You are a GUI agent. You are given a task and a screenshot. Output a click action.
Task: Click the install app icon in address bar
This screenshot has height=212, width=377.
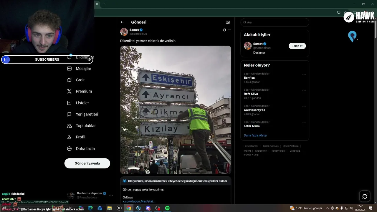pos(339,12)
